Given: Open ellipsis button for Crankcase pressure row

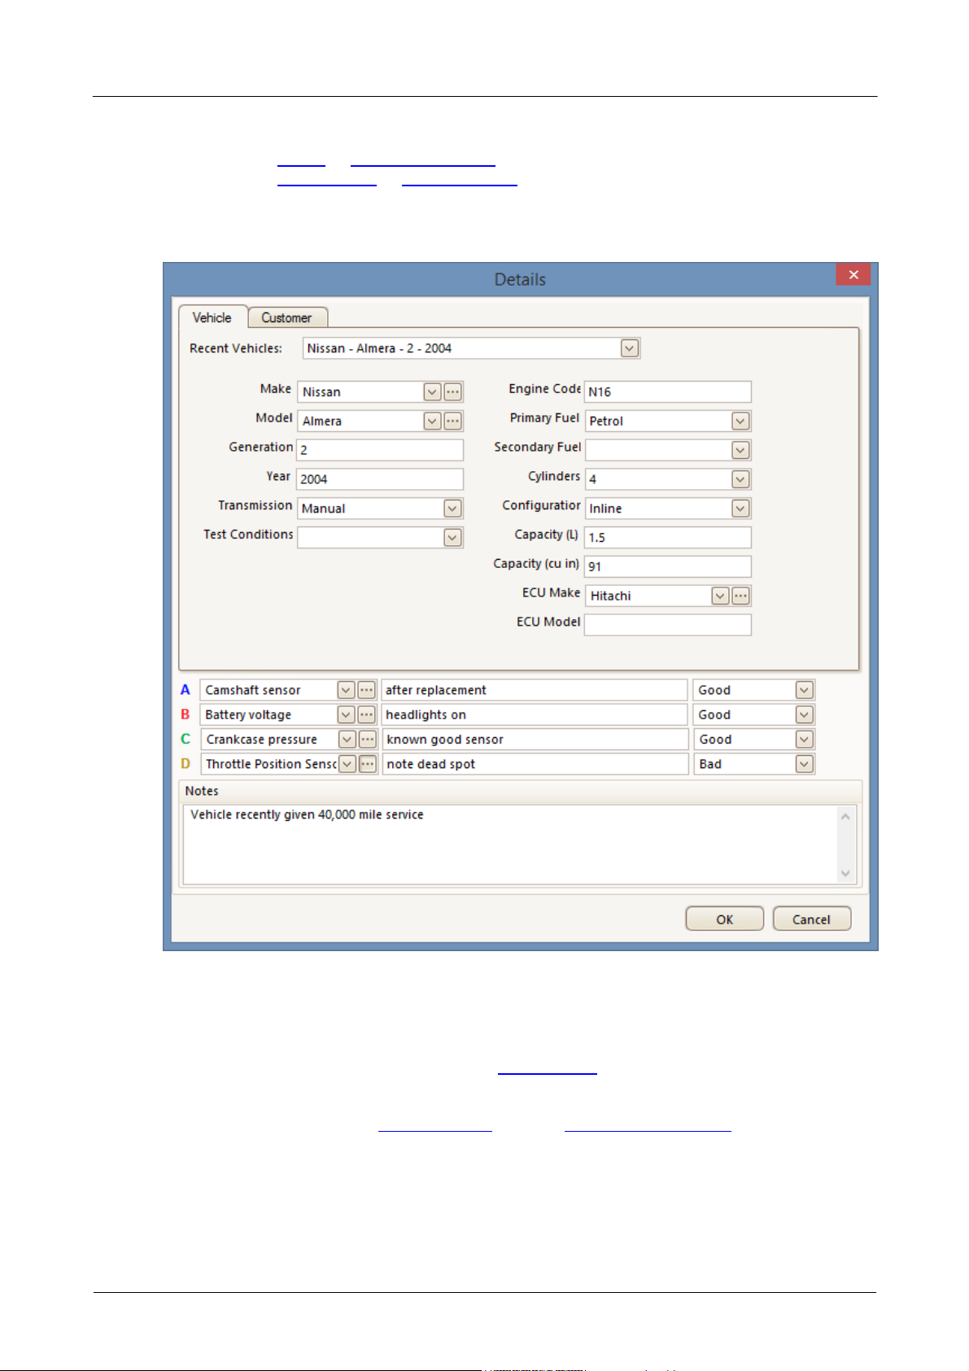Looking at the screenshot, I should point(368,740).
